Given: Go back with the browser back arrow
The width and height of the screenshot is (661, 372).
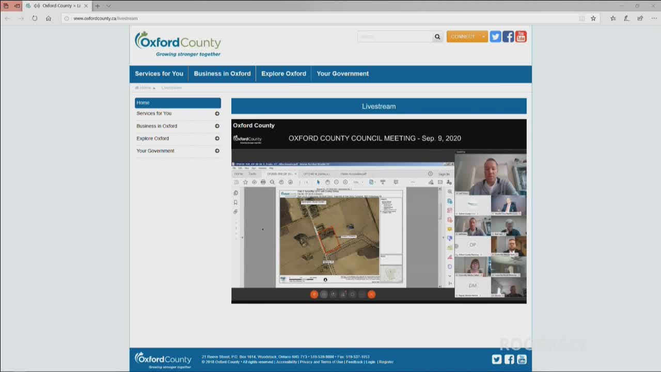Looking at the screenshot, I should click(7, 18).
